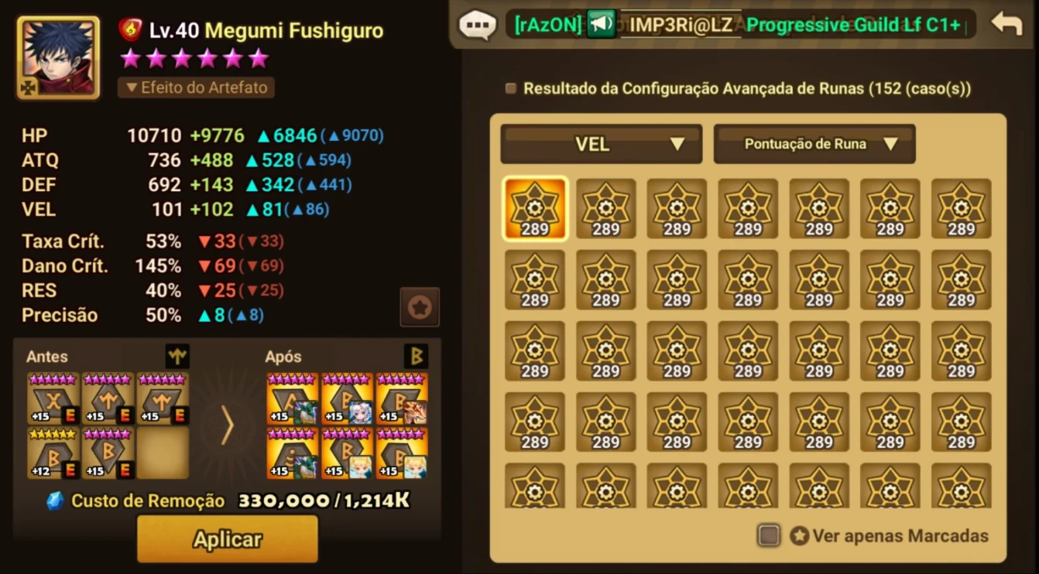Select the empty Antes rune slot
The width and height of the screenshot is (1039, 574).
point(163,453)
